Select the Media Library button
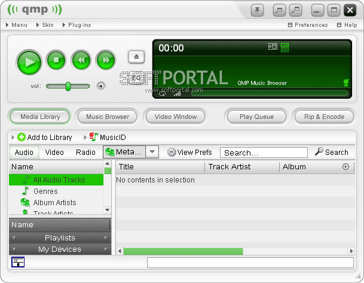This screenshot has width=364, height=283. tap(40, 117)
